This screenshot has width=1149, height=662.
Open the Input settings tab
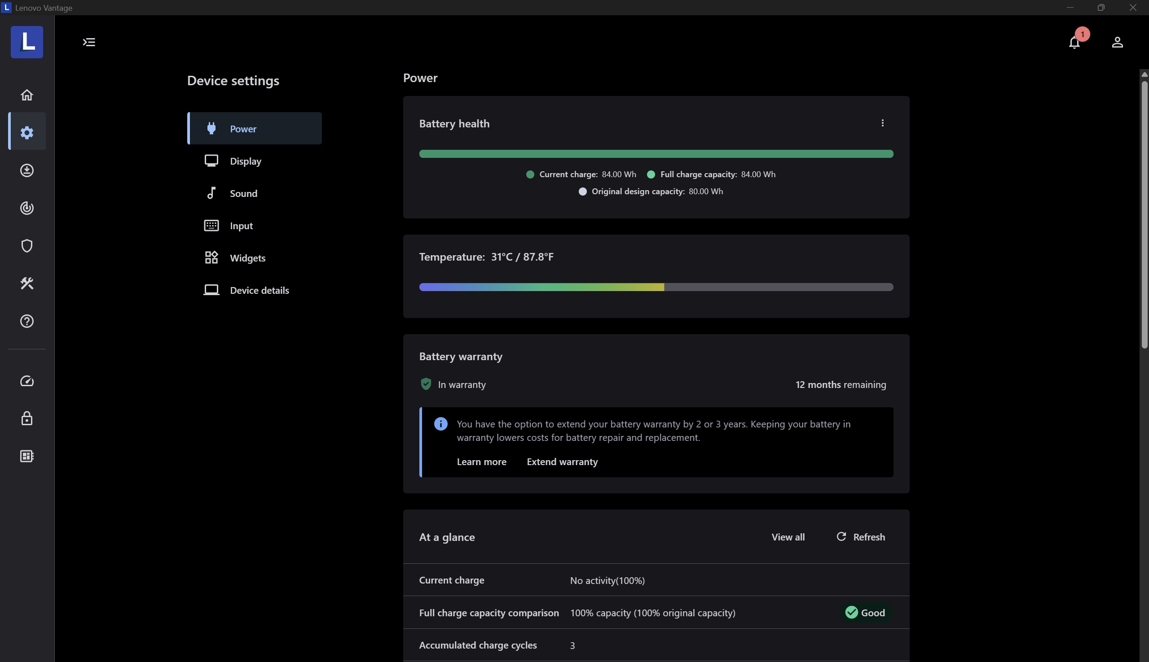click(241, 226)
